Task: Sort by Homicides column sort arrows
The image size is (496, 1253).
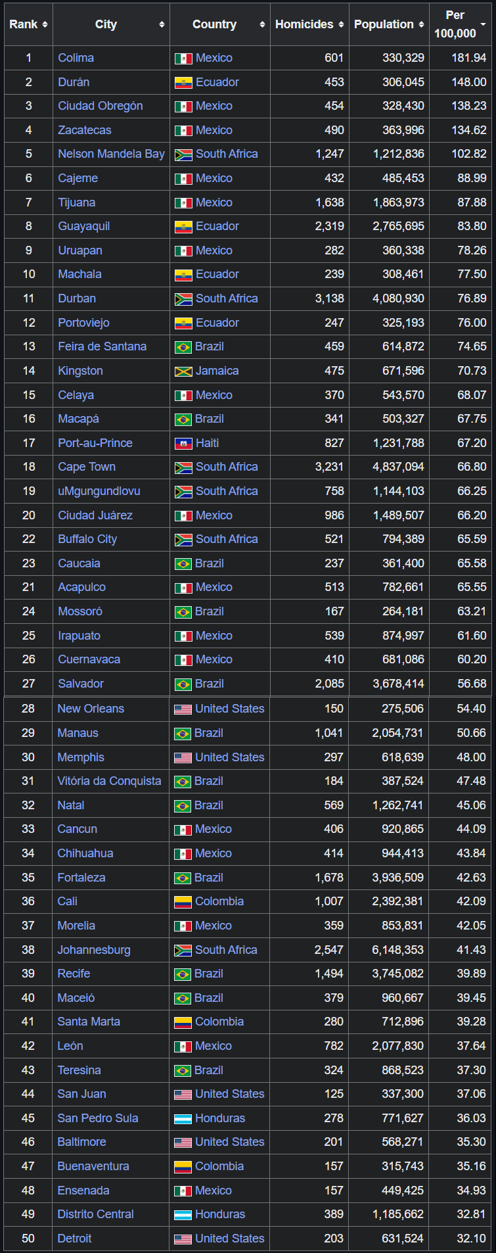Action: pyautogui.click(x=341, y=24)
